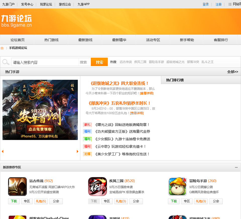
Task: Click 查看详细 under 部落冲突 article
Action: pyautogui.click(x=137, y=113)
